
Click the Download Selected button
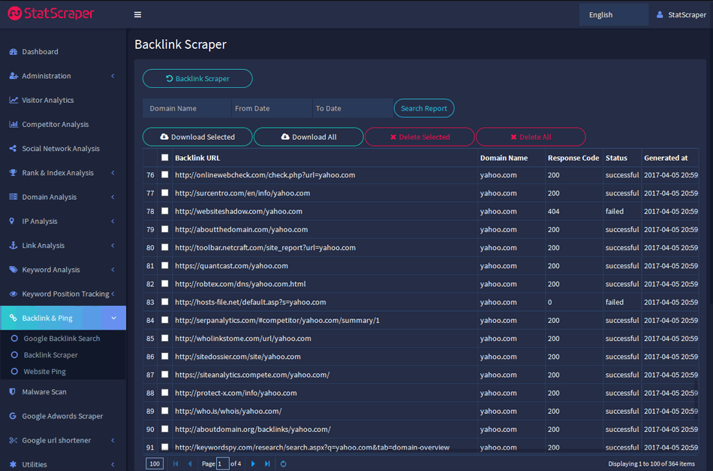[x=197, y=137]
